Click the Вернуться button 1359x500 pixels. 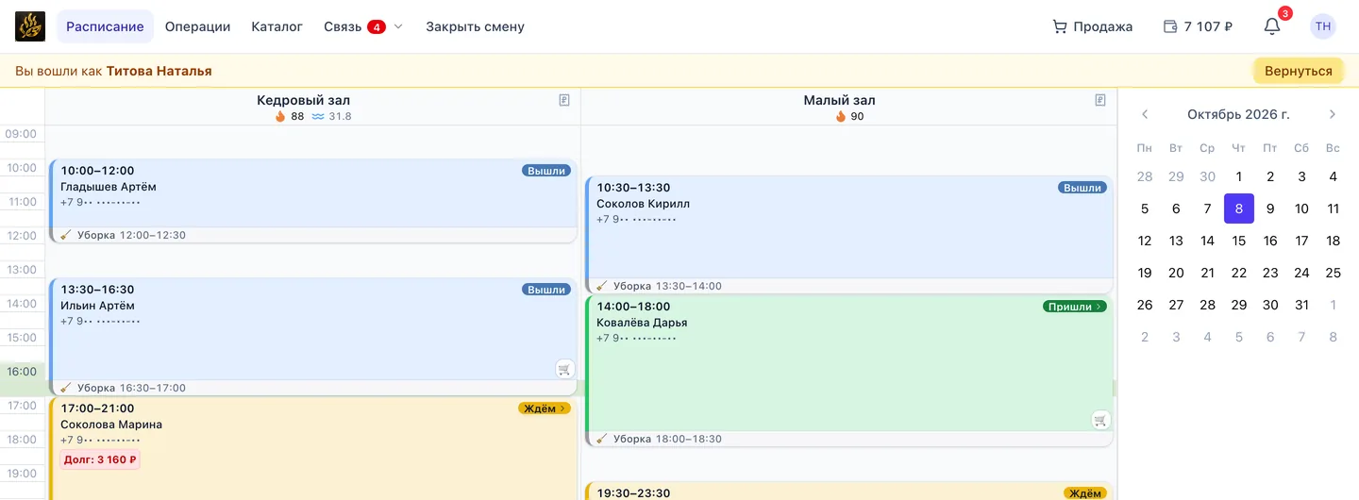[x=1298, y=71]
